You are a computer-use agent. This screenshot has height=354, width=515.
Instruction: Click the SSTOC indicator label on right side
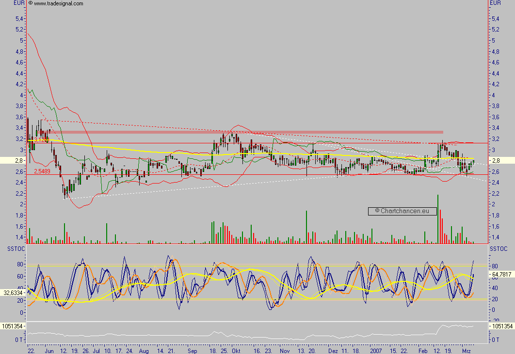(499, 249)
